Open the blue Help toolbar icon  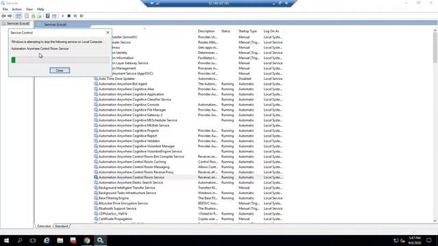(48, 16)
